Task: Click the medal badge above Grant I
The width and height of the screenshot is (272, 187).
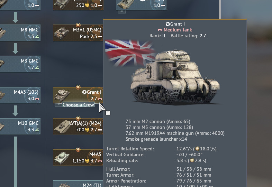Action: [78, 87]
